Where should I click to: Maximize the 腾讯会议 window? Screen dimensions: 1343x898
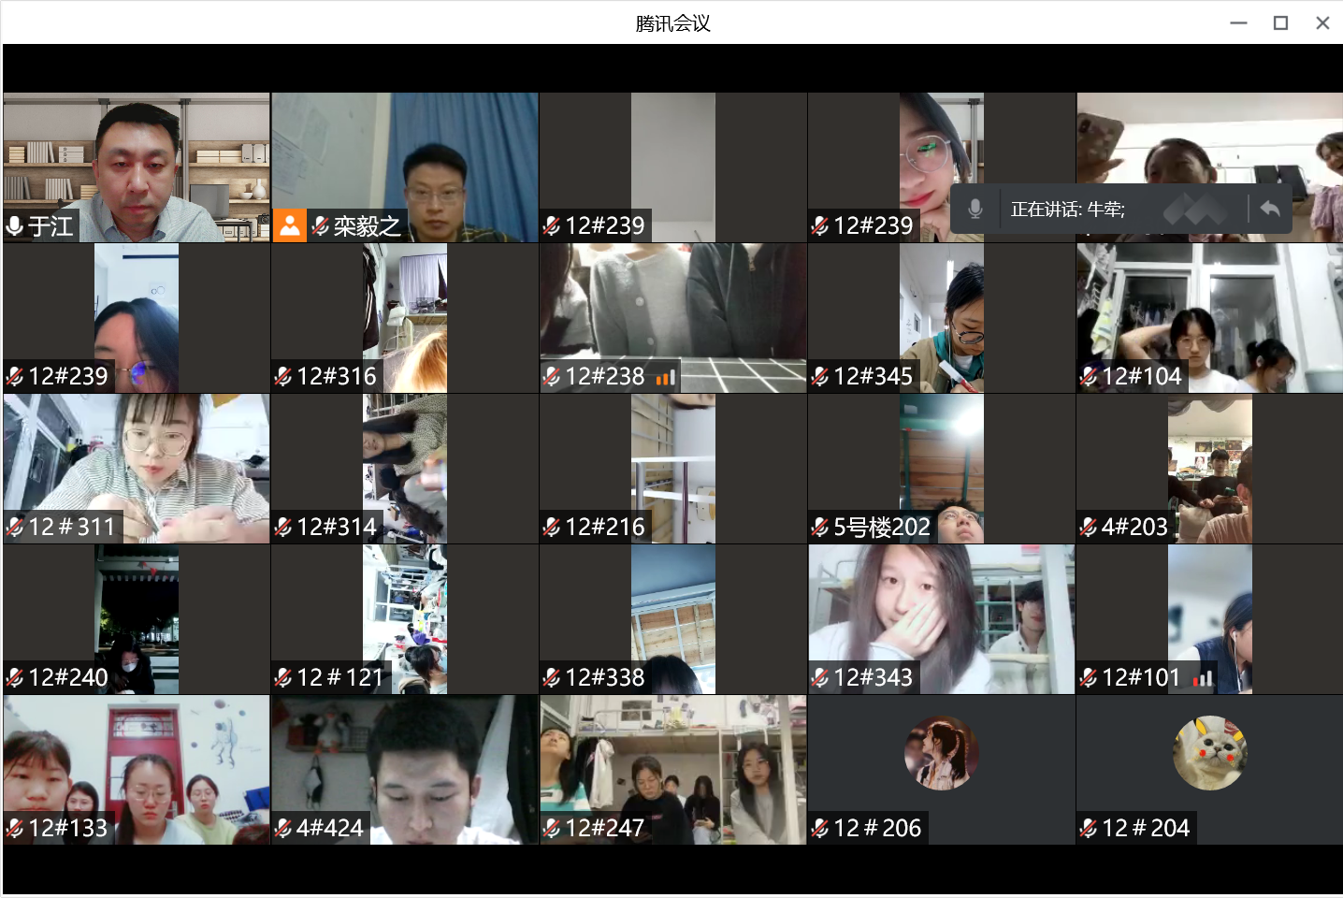point(1280,23)
